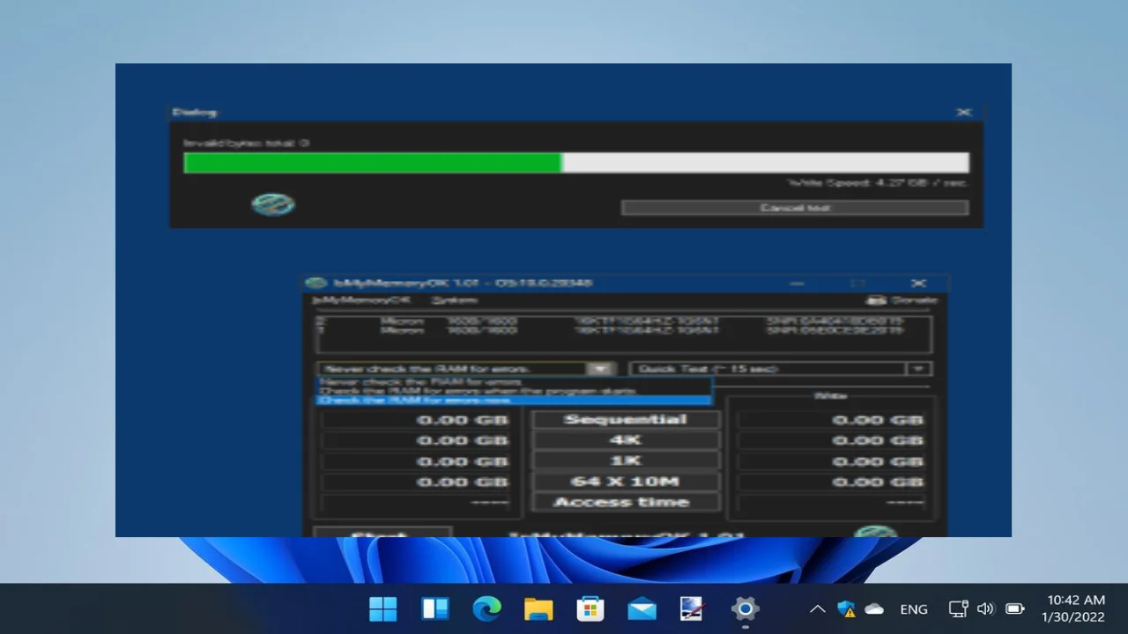
Task: Click the Windows Security tray icon
Action: point(847,608)
